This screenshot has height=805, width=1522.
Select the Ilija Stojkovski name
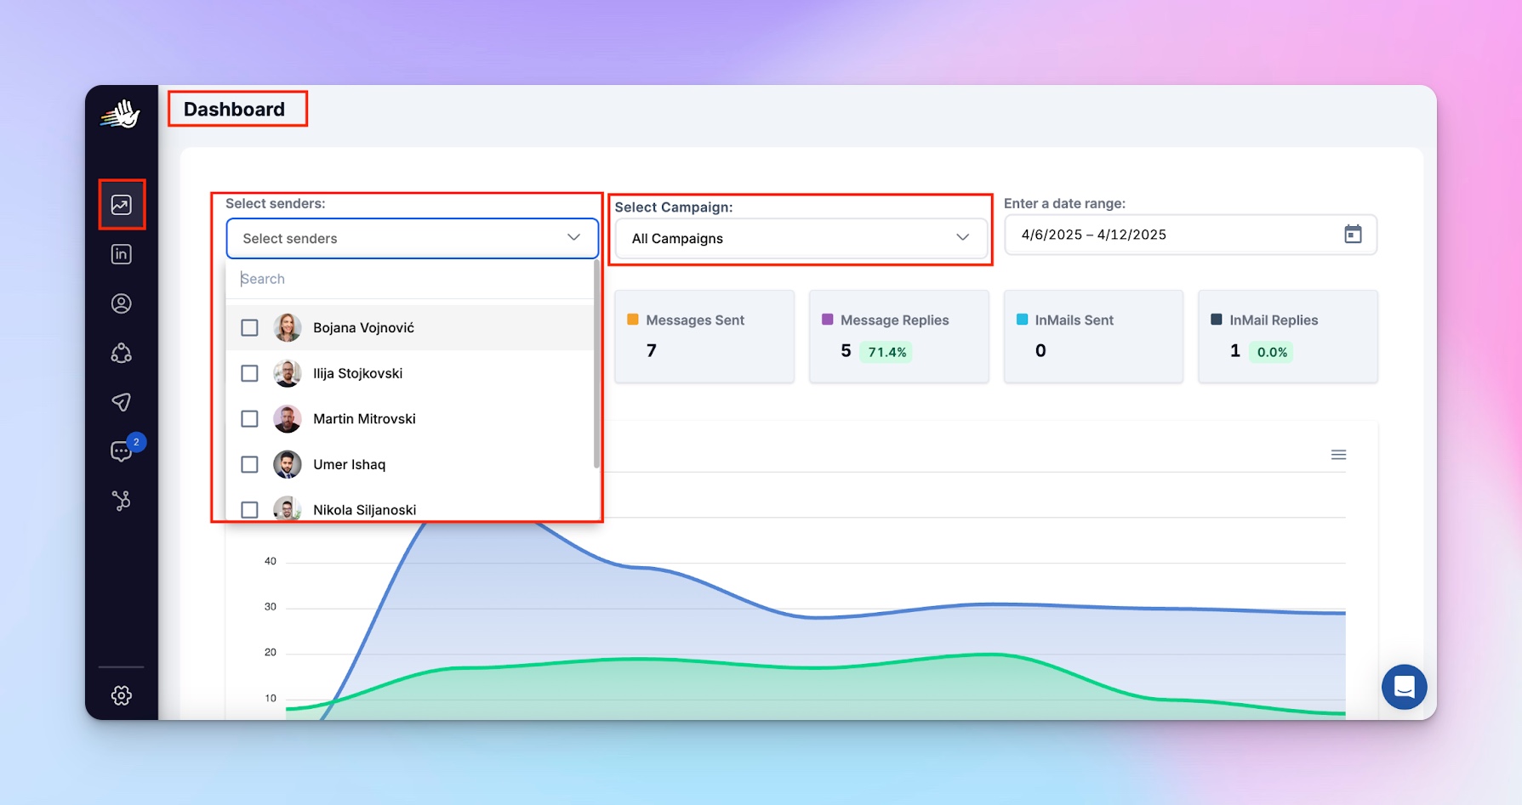[357, 373]
